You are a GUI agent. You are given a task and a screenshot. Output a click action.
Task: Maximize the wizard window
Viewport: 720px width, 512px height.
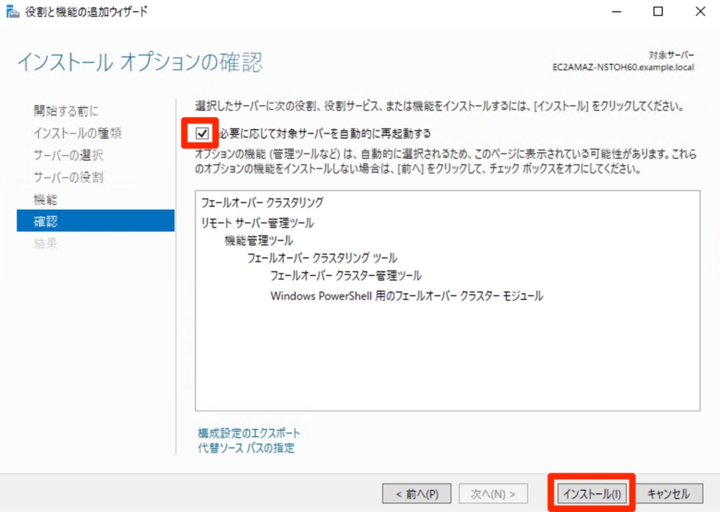[658, 11]
